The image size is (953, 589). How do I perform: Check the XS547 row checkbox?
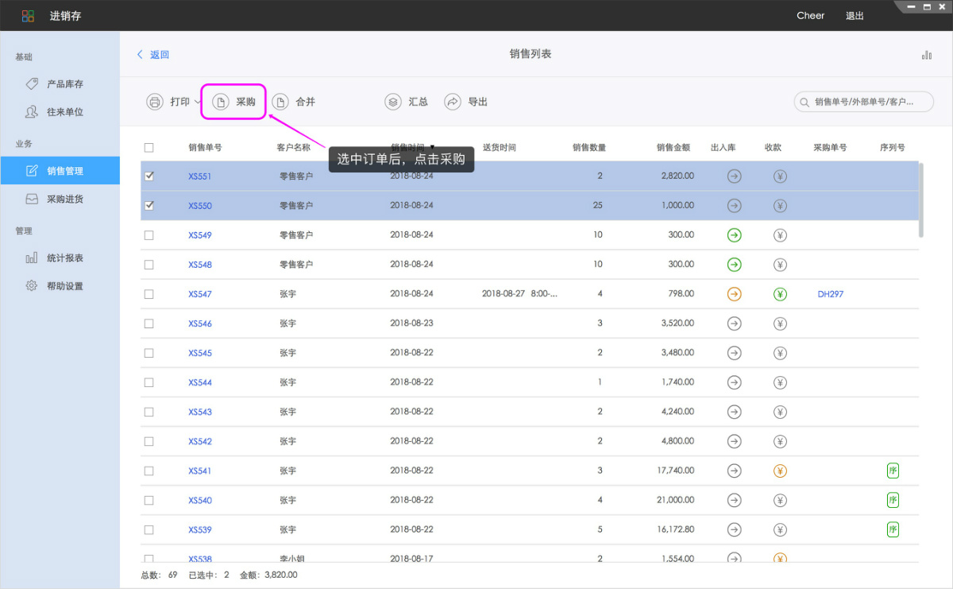(149, 294)
